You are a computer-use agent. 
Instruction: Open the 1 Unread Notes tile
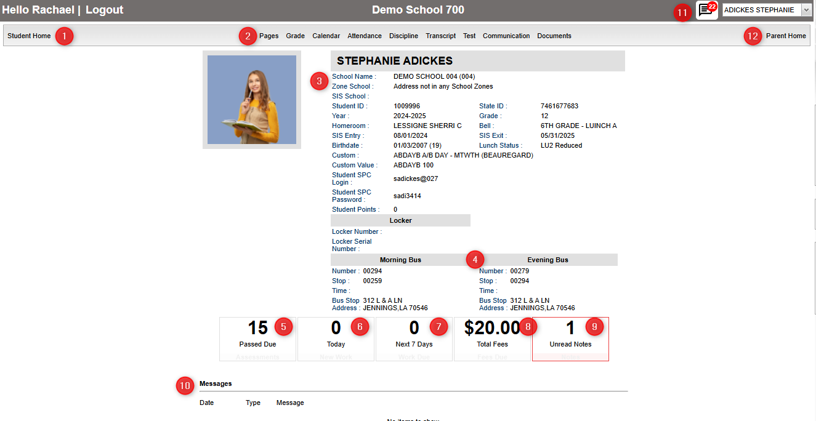click(x=570, y=339)
